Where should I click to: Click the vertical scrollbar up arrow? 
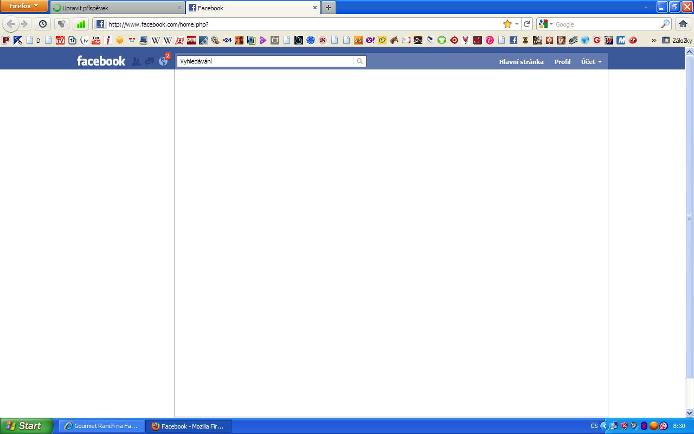[x=690, y=52]
